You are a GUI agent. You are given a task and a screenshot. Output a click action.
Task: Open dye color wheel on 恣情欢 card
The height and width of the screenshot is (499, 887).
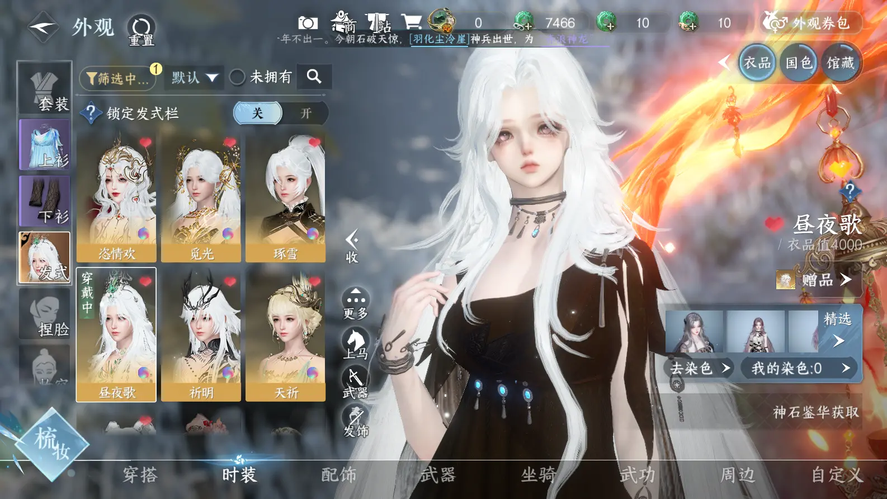click(x=144, y=234)
